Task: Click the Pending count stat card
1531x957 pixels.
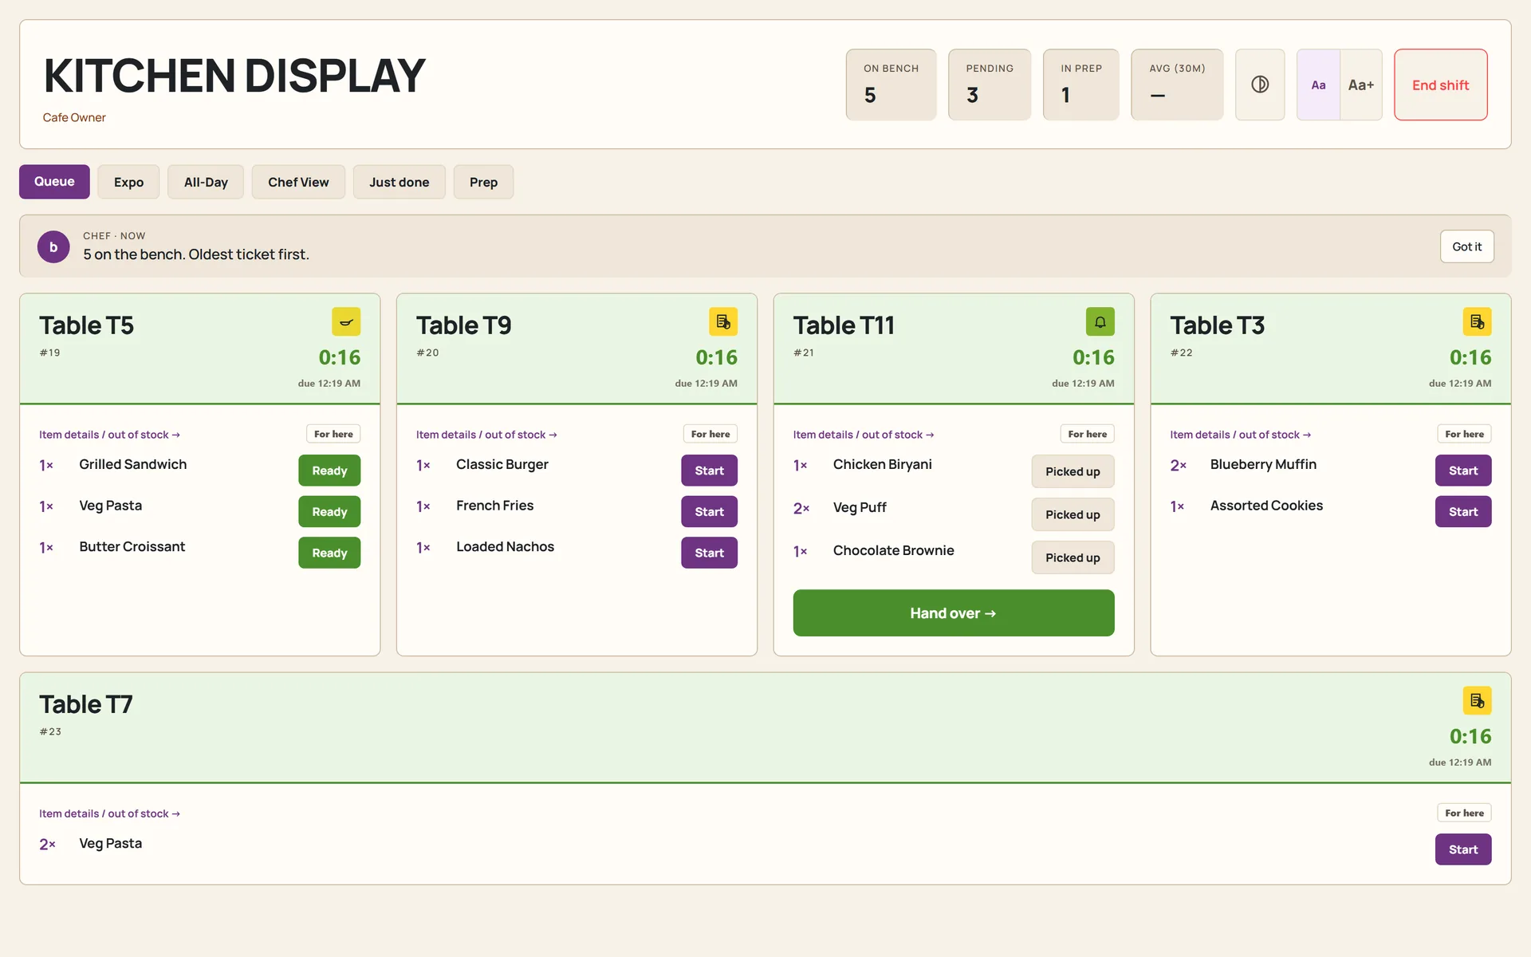Action: [989, 85]
